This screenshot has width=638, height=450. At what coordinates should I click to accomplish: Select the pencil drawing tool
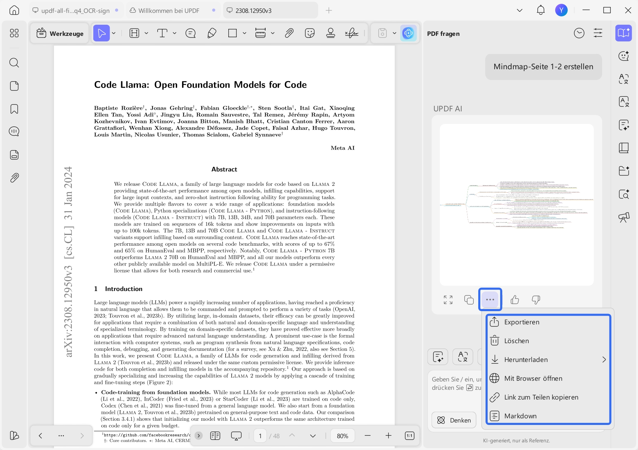coord(212,33)
